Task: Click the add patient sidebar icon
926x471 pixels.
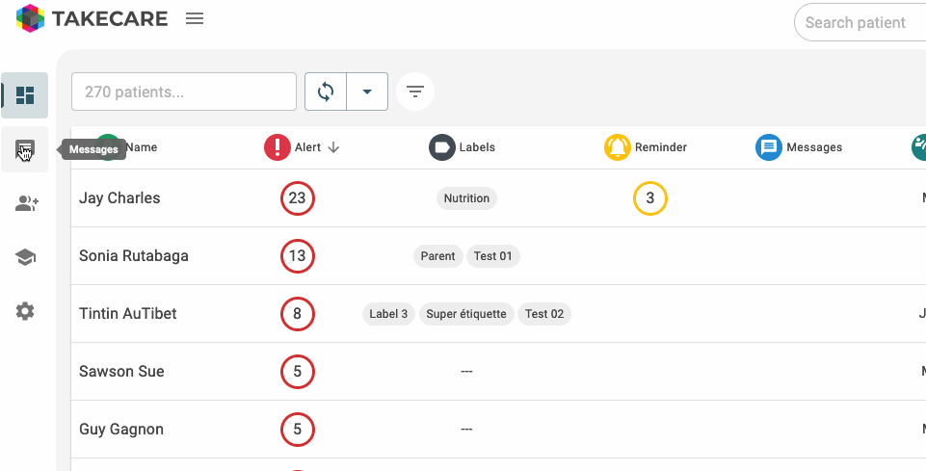Action: 27,204
